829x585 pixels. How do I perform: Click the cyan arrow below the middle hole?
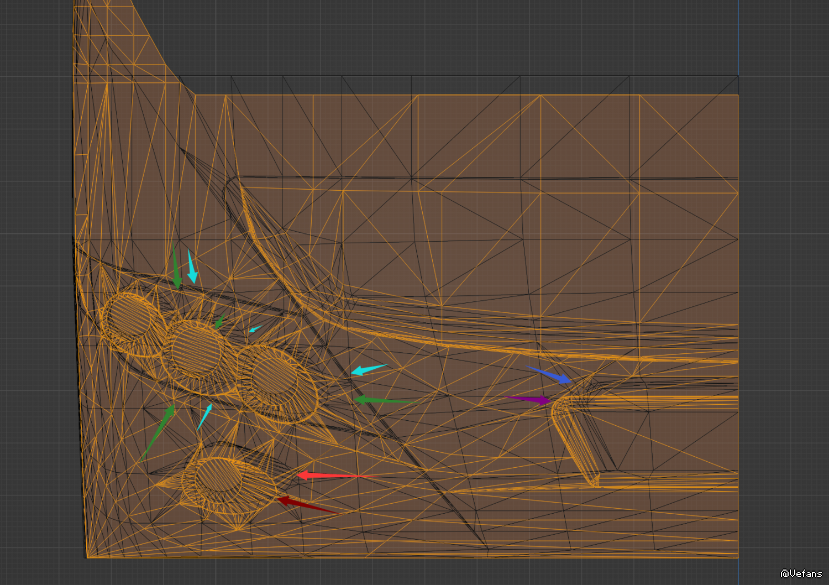pos(204,417)
